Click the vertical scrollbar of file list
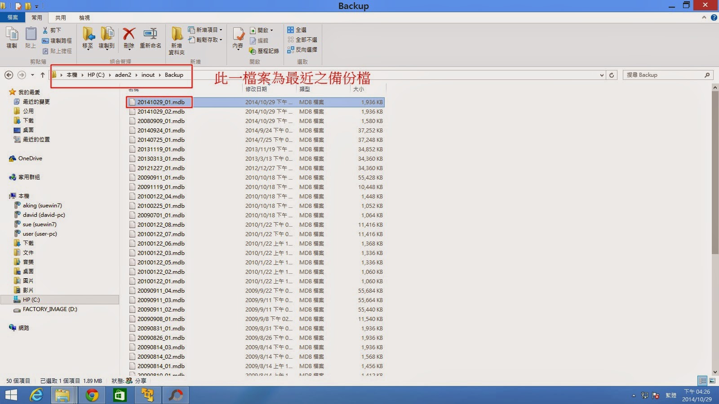719x404 pixels. pyautogui.click(x=715, y=173)
